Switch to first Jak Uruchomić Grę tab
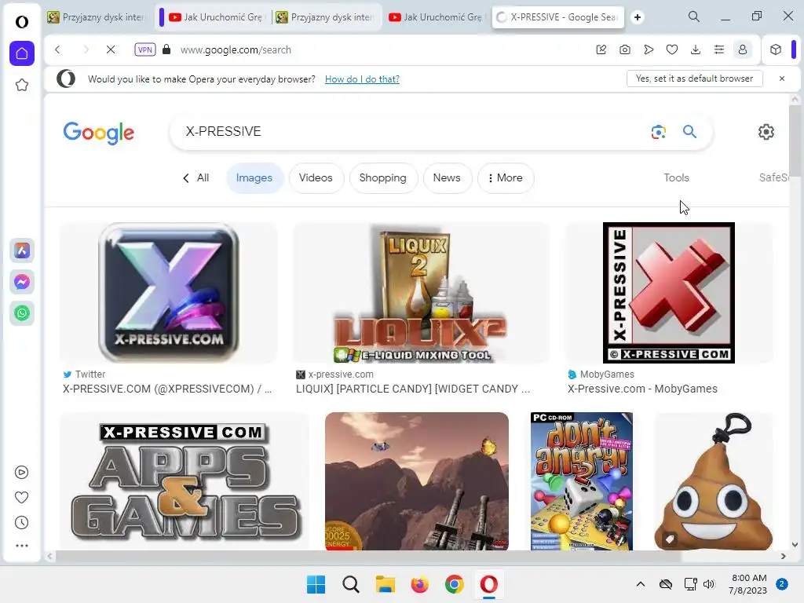804x603 pixels. tap(216, 17)
